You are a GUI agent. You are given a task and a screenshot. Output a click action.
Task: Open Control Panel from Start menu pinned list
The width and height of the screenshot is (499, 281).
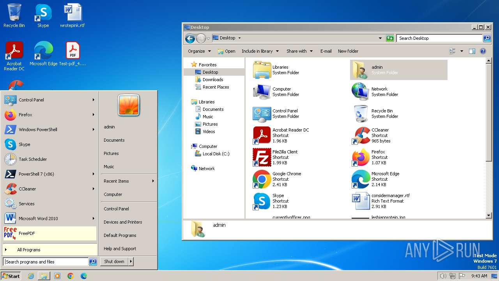coord(50,100)
